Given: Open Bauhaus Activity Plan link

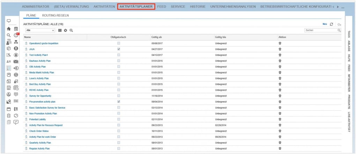Looking at the screenshot, I should (x=40, y=61).
